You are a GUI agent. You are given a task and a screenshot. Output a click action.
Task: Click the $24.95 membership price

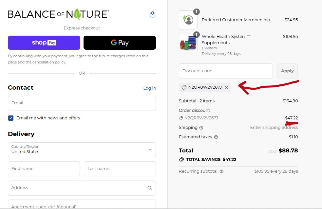coord(291,20)
